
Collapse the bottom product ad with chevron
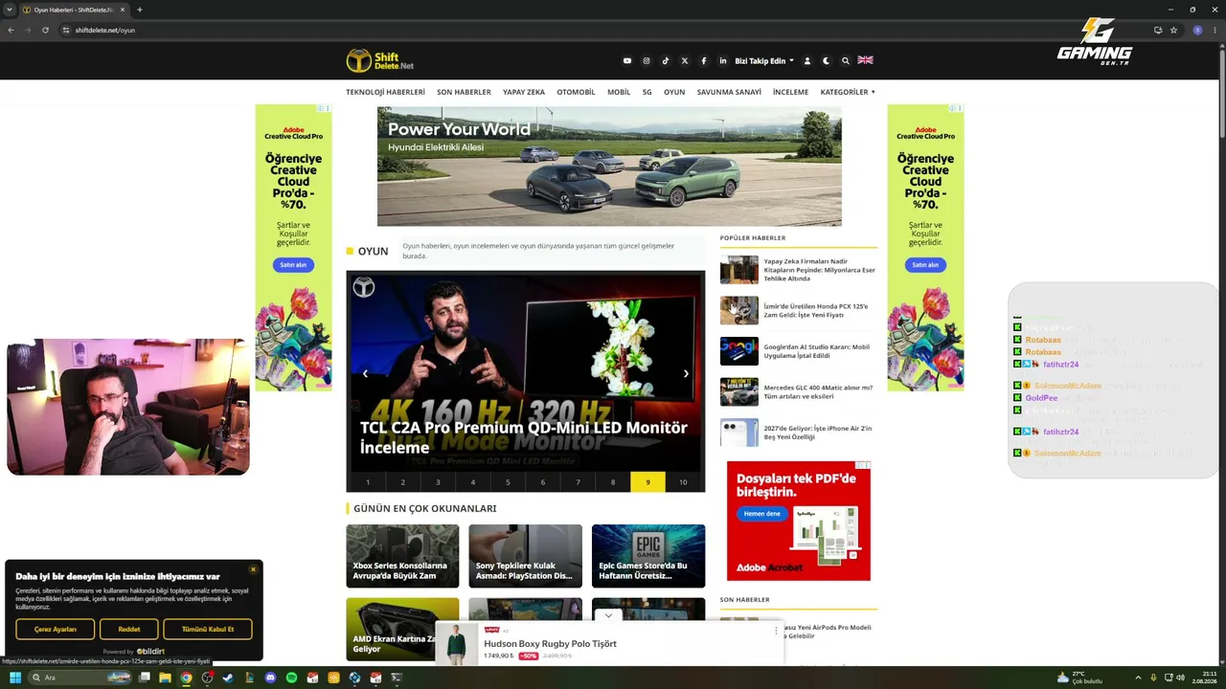pos(608,615)
